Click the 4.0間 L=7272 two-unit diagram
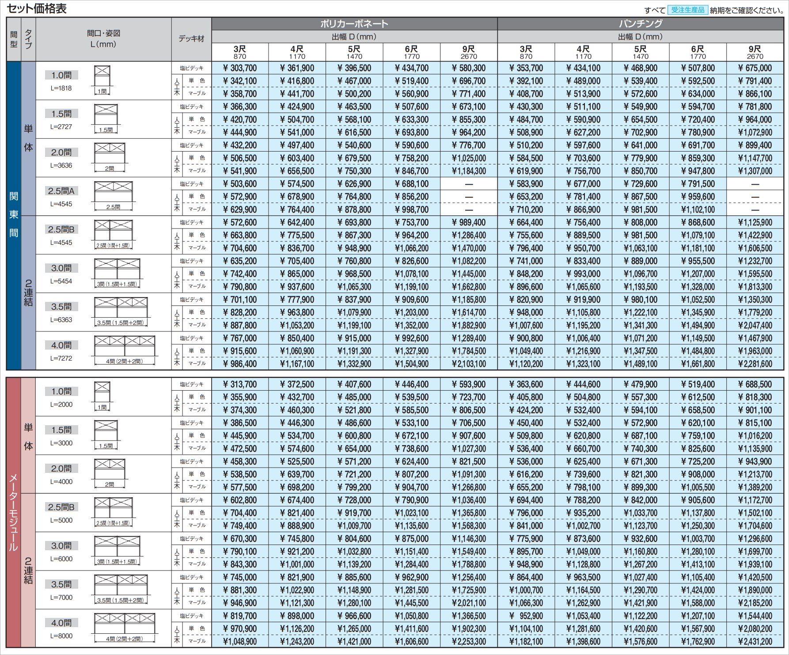This screenshot has width=789, height=655. (125, 350)
